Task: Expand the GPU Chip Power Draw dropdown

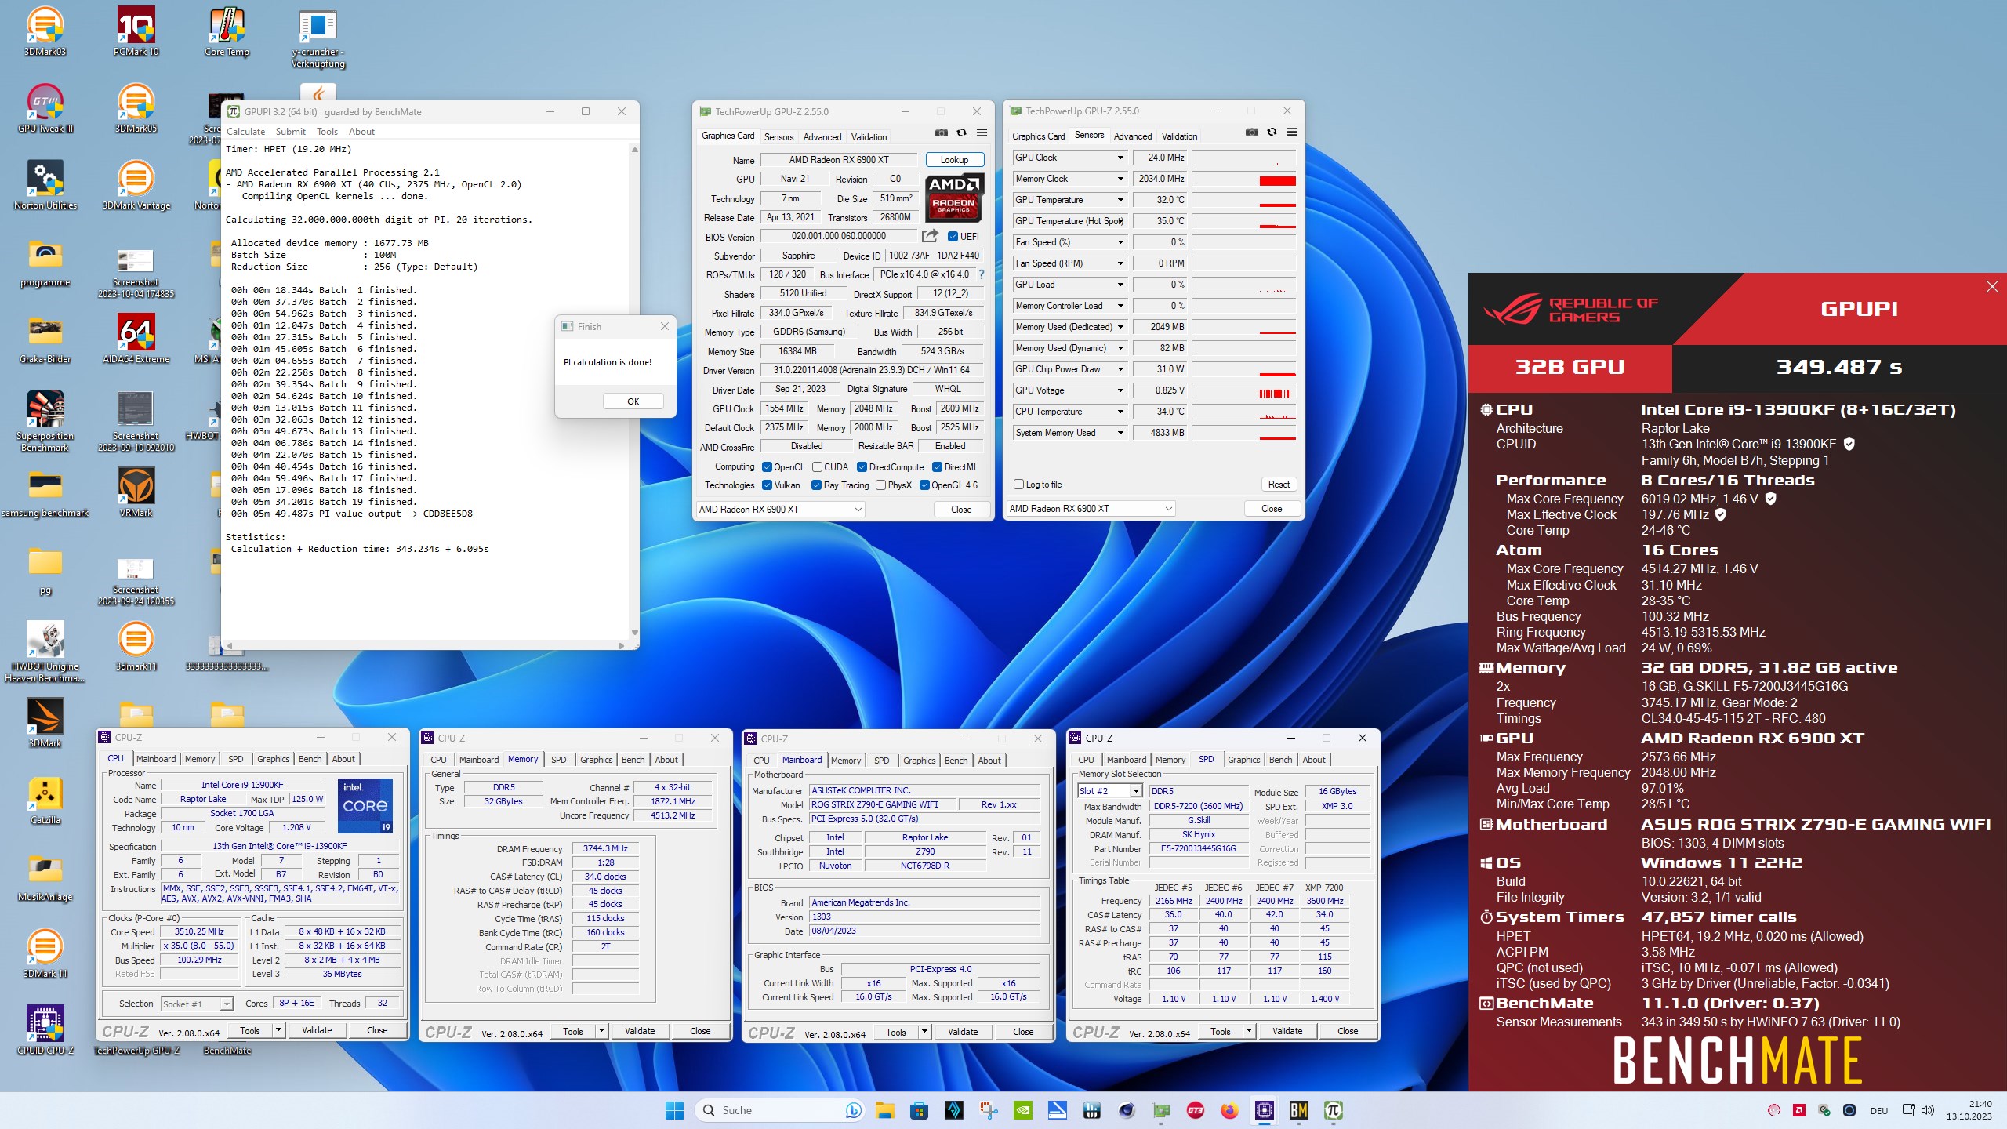Action: click(x=1120, y=369)
